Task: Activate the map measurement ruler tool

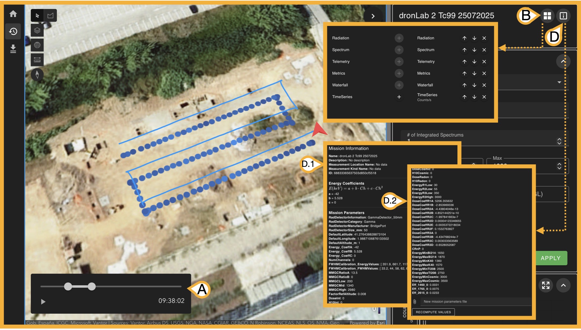Action: click(x=37, y=60)
